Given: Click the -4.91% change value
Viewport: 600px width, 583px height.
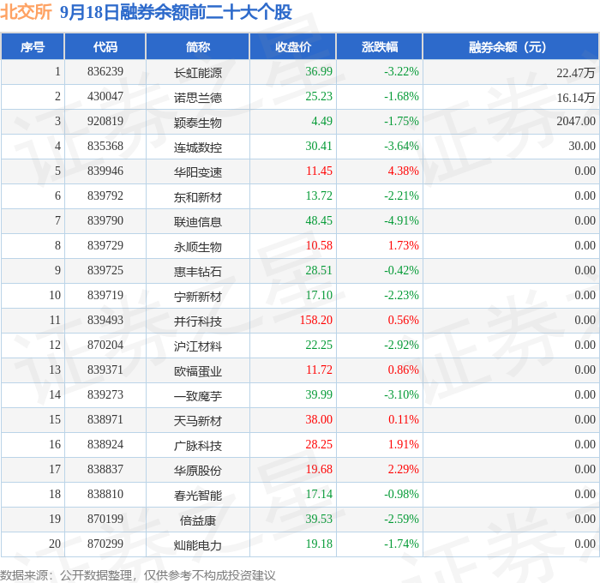Looking at the screenshot, I should (401, 221).
